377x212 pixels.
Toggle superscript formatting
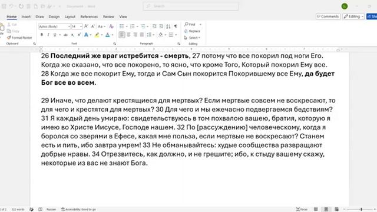(79, 35)
